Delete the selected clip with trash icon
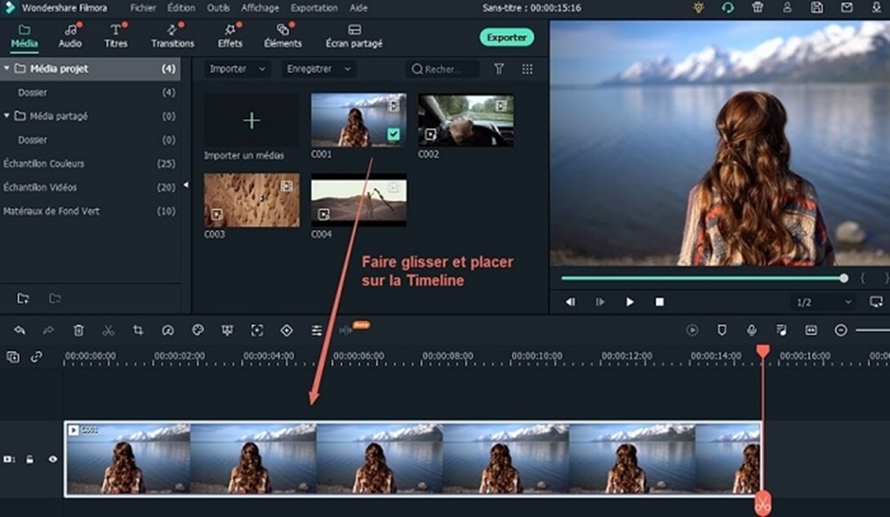 coord(79,330)
